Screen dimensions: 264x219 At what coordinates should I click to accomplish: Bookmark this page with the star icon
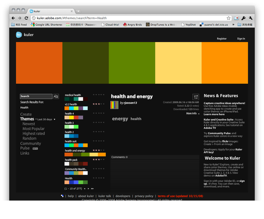point(228,18)
